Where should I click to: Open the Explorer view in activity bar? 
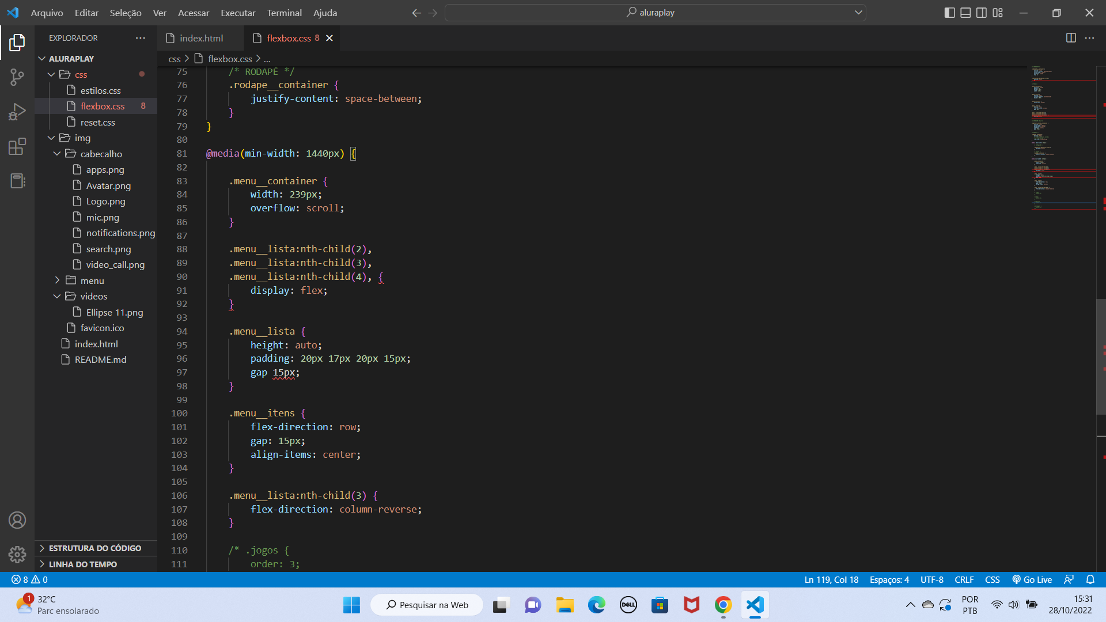click(17, 42)
